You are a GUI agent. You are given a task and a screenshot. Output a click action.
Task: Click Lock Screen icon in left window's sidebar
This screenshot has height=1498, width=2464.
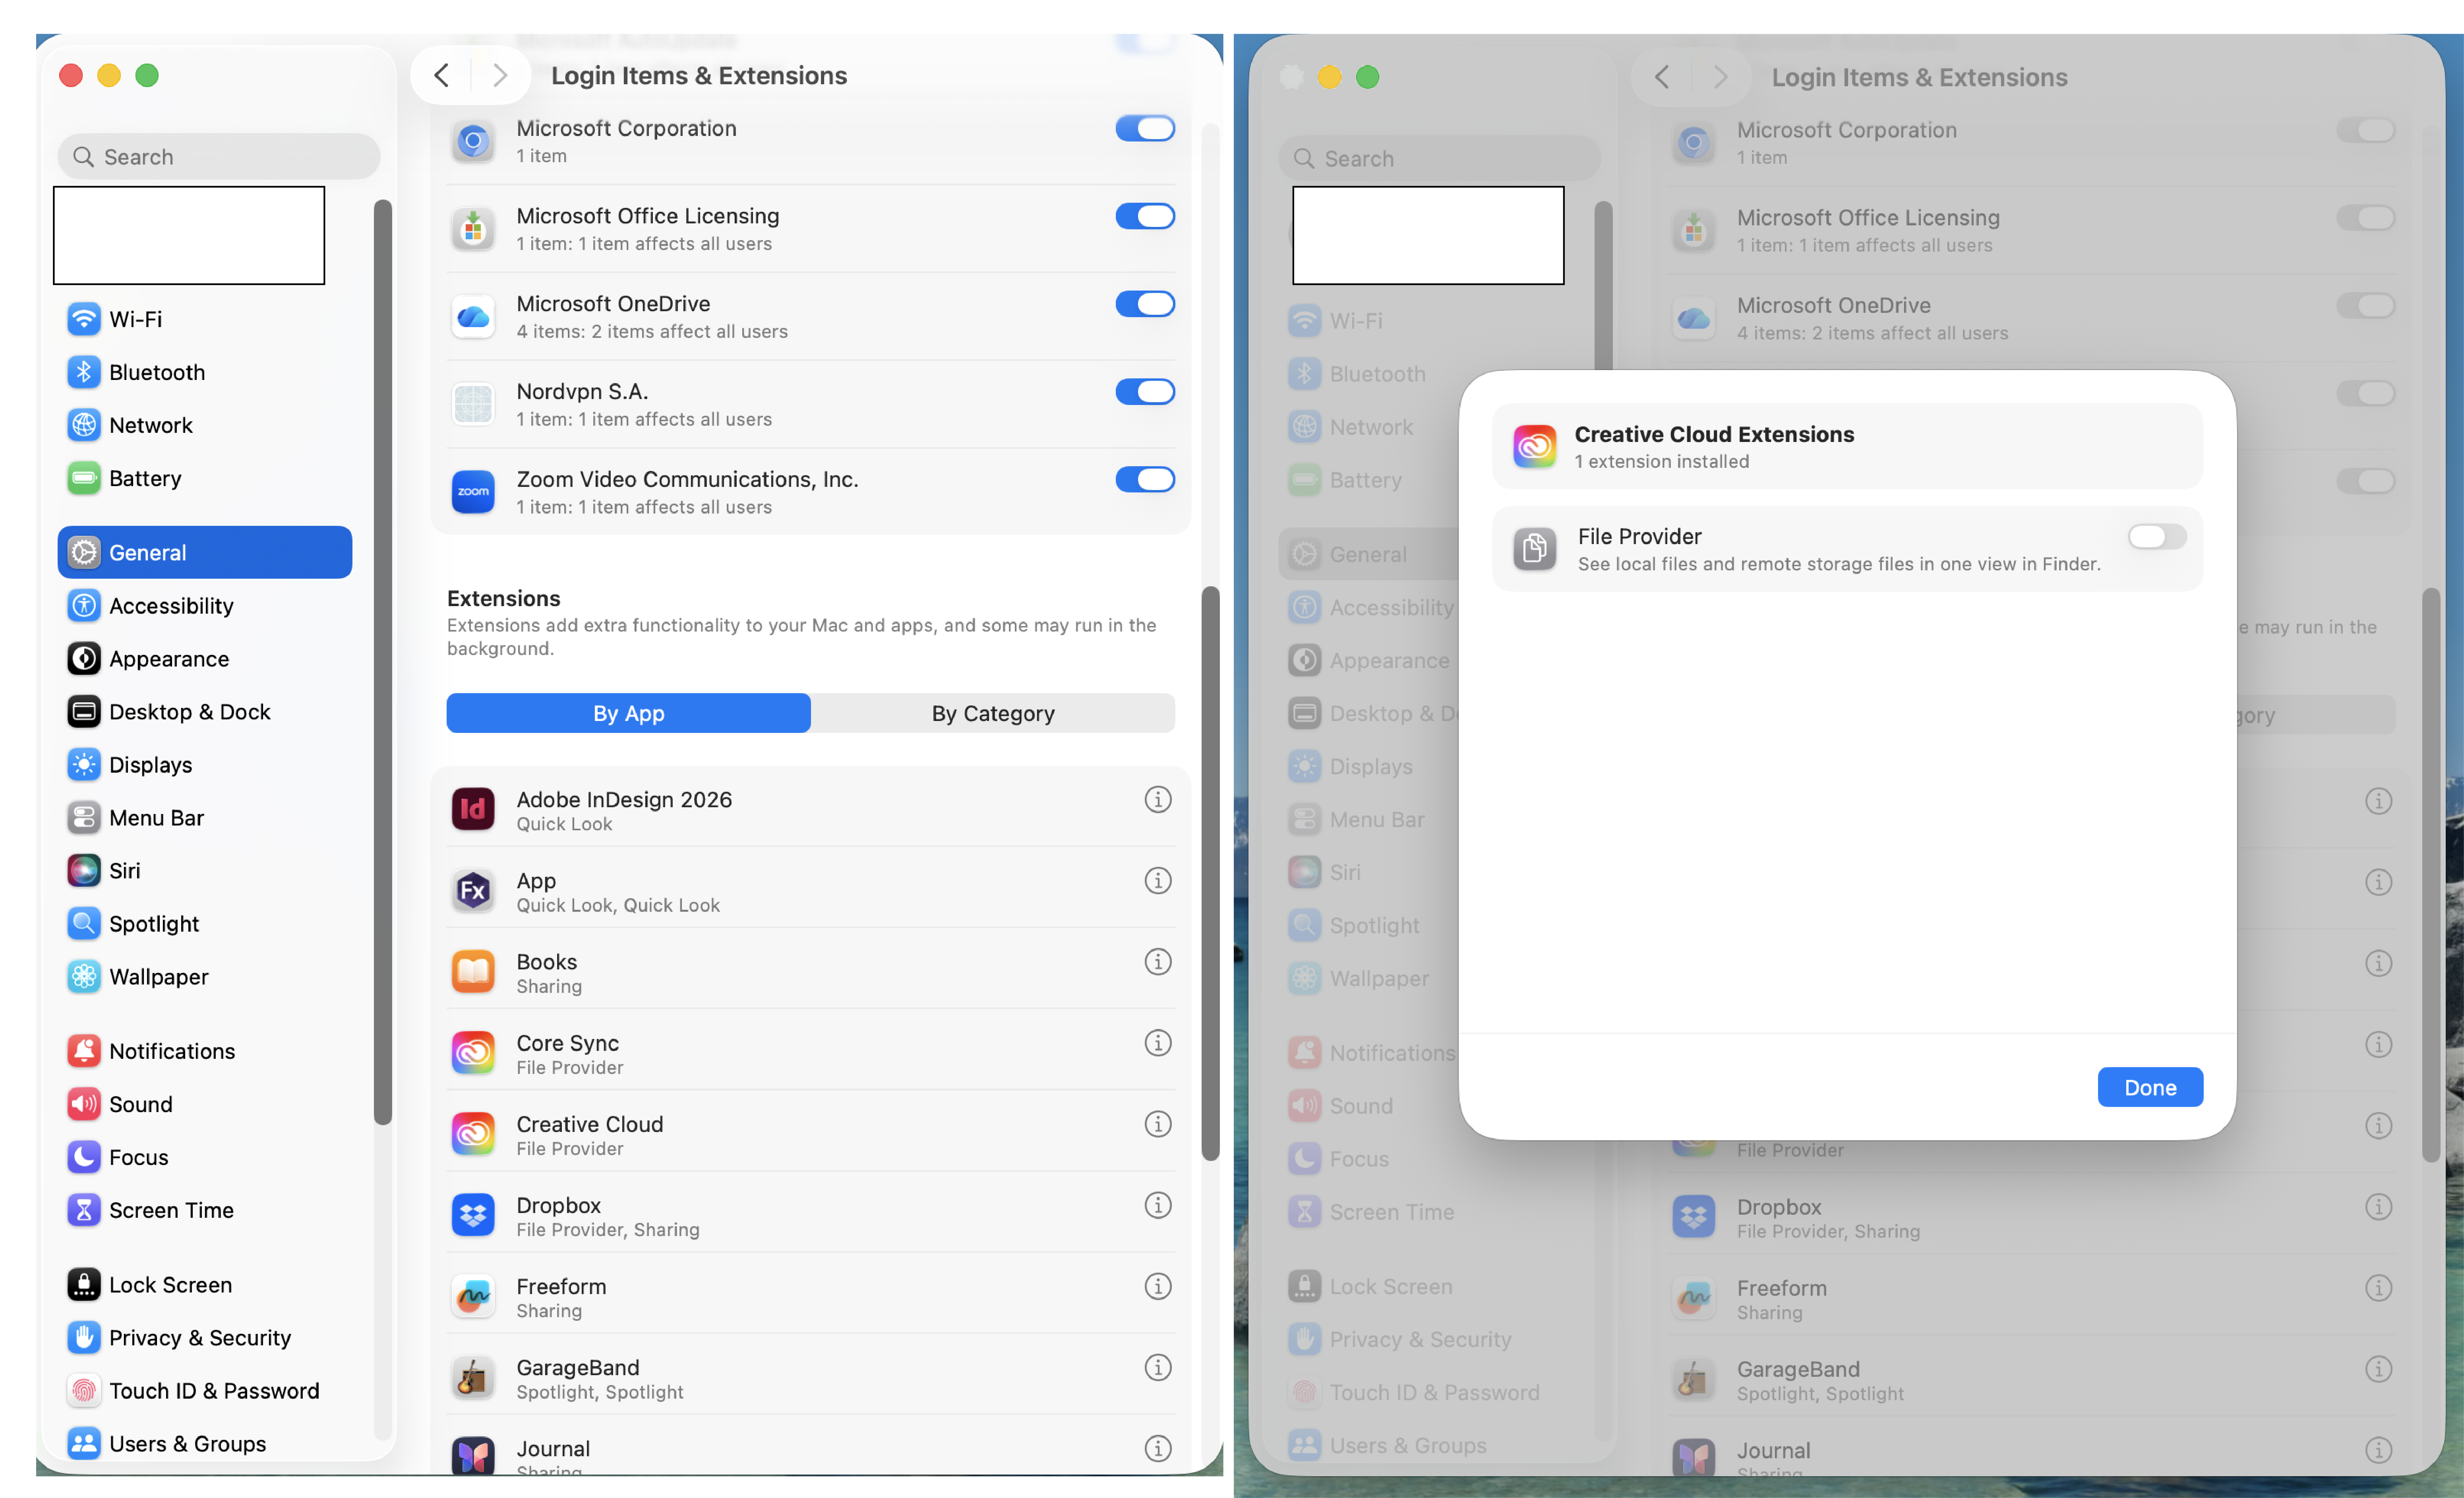pyautogui.click(x=84, y=1285)
